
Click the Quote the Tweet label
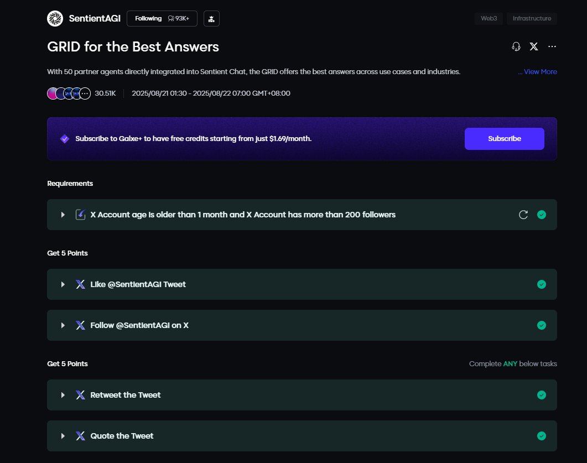(122, 436)
